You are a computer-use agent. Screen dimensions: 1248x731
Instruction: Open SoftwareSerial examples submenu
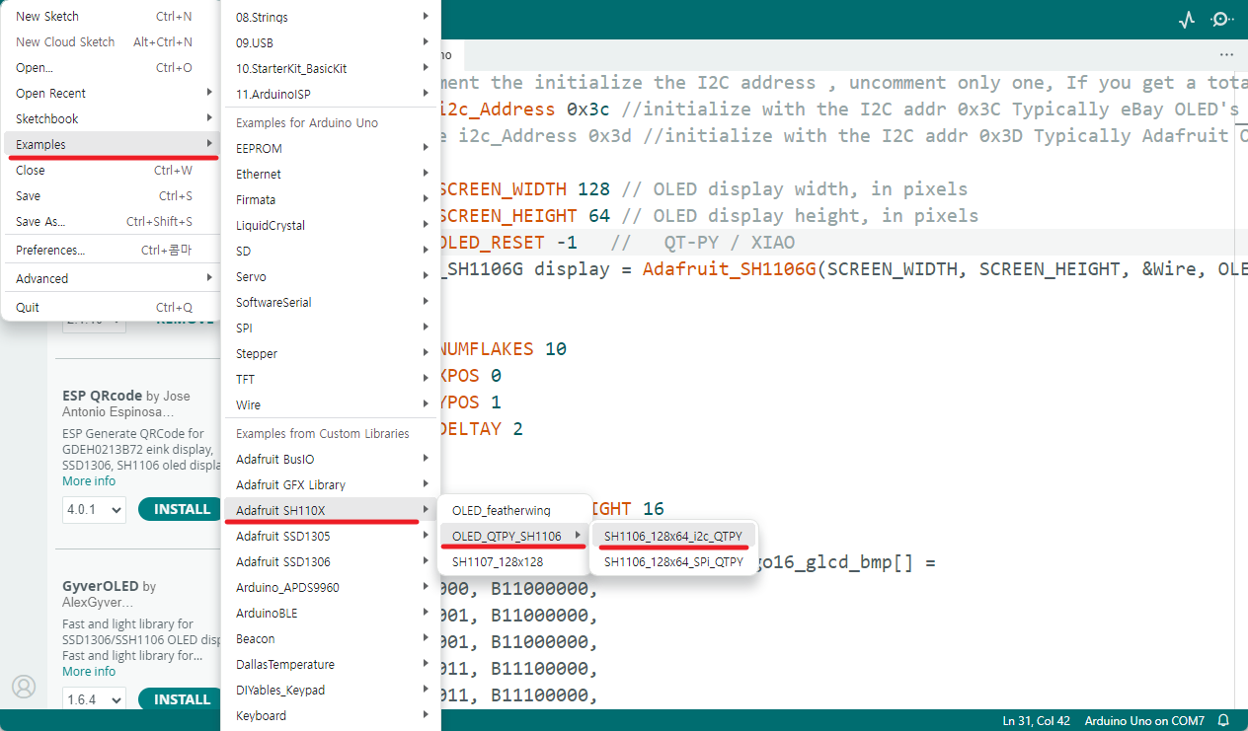pyautogui.click(x=331, y=303)
